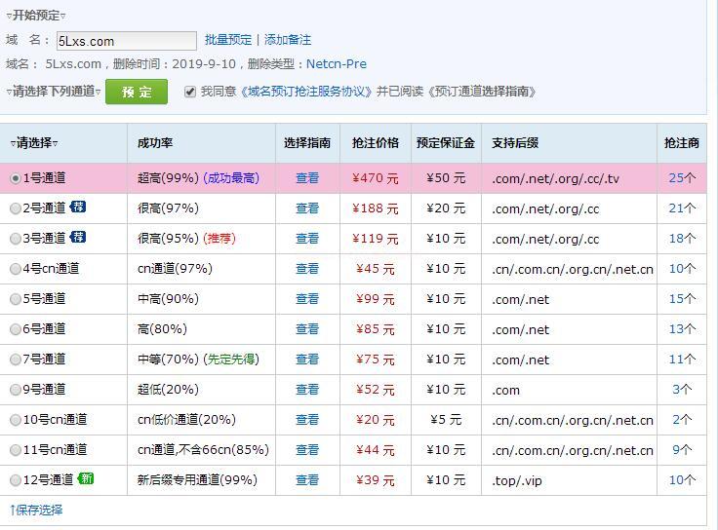
Task: Click the domain name input field
Action: tap(126, 41)
